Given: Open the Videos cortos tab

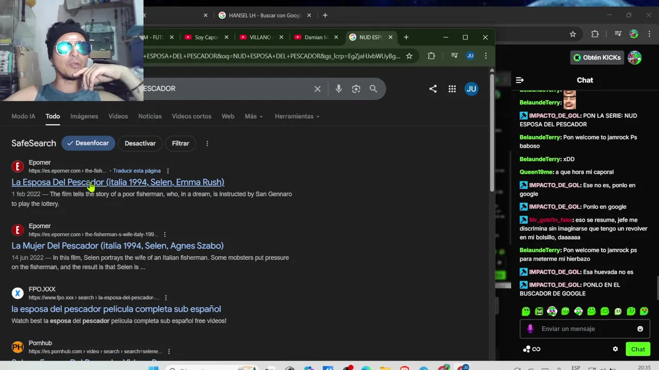Looking at the screenshot, I should [192, 117].
